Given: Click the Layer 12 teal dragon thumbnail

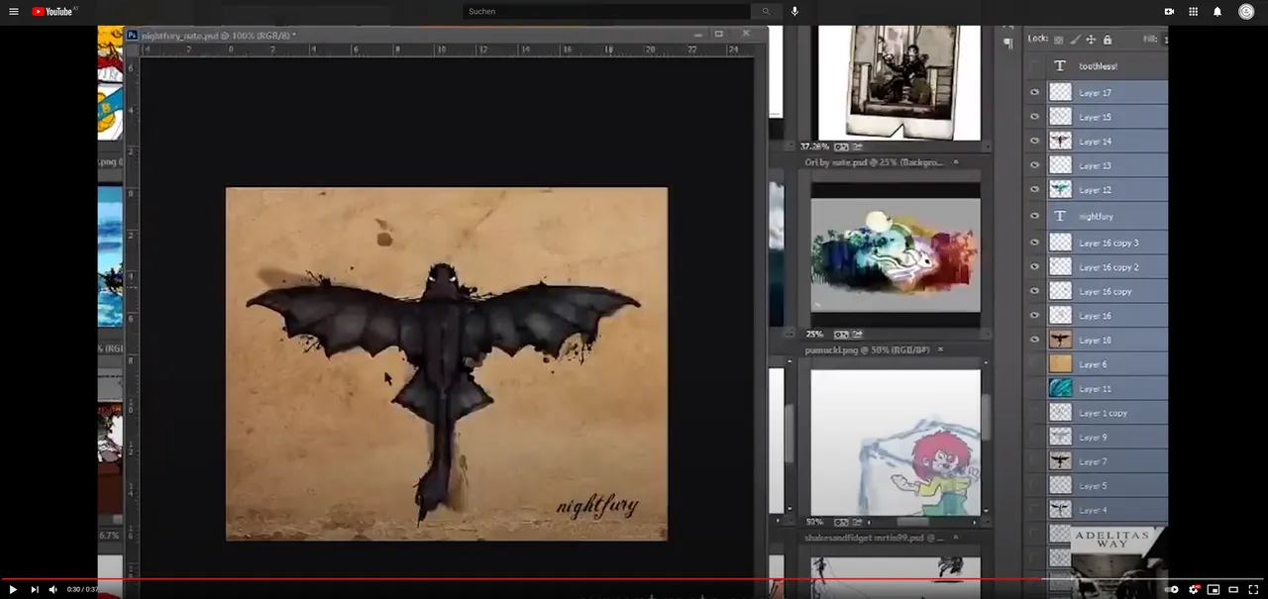Looking at the screenshot, I should point(1060,189).
